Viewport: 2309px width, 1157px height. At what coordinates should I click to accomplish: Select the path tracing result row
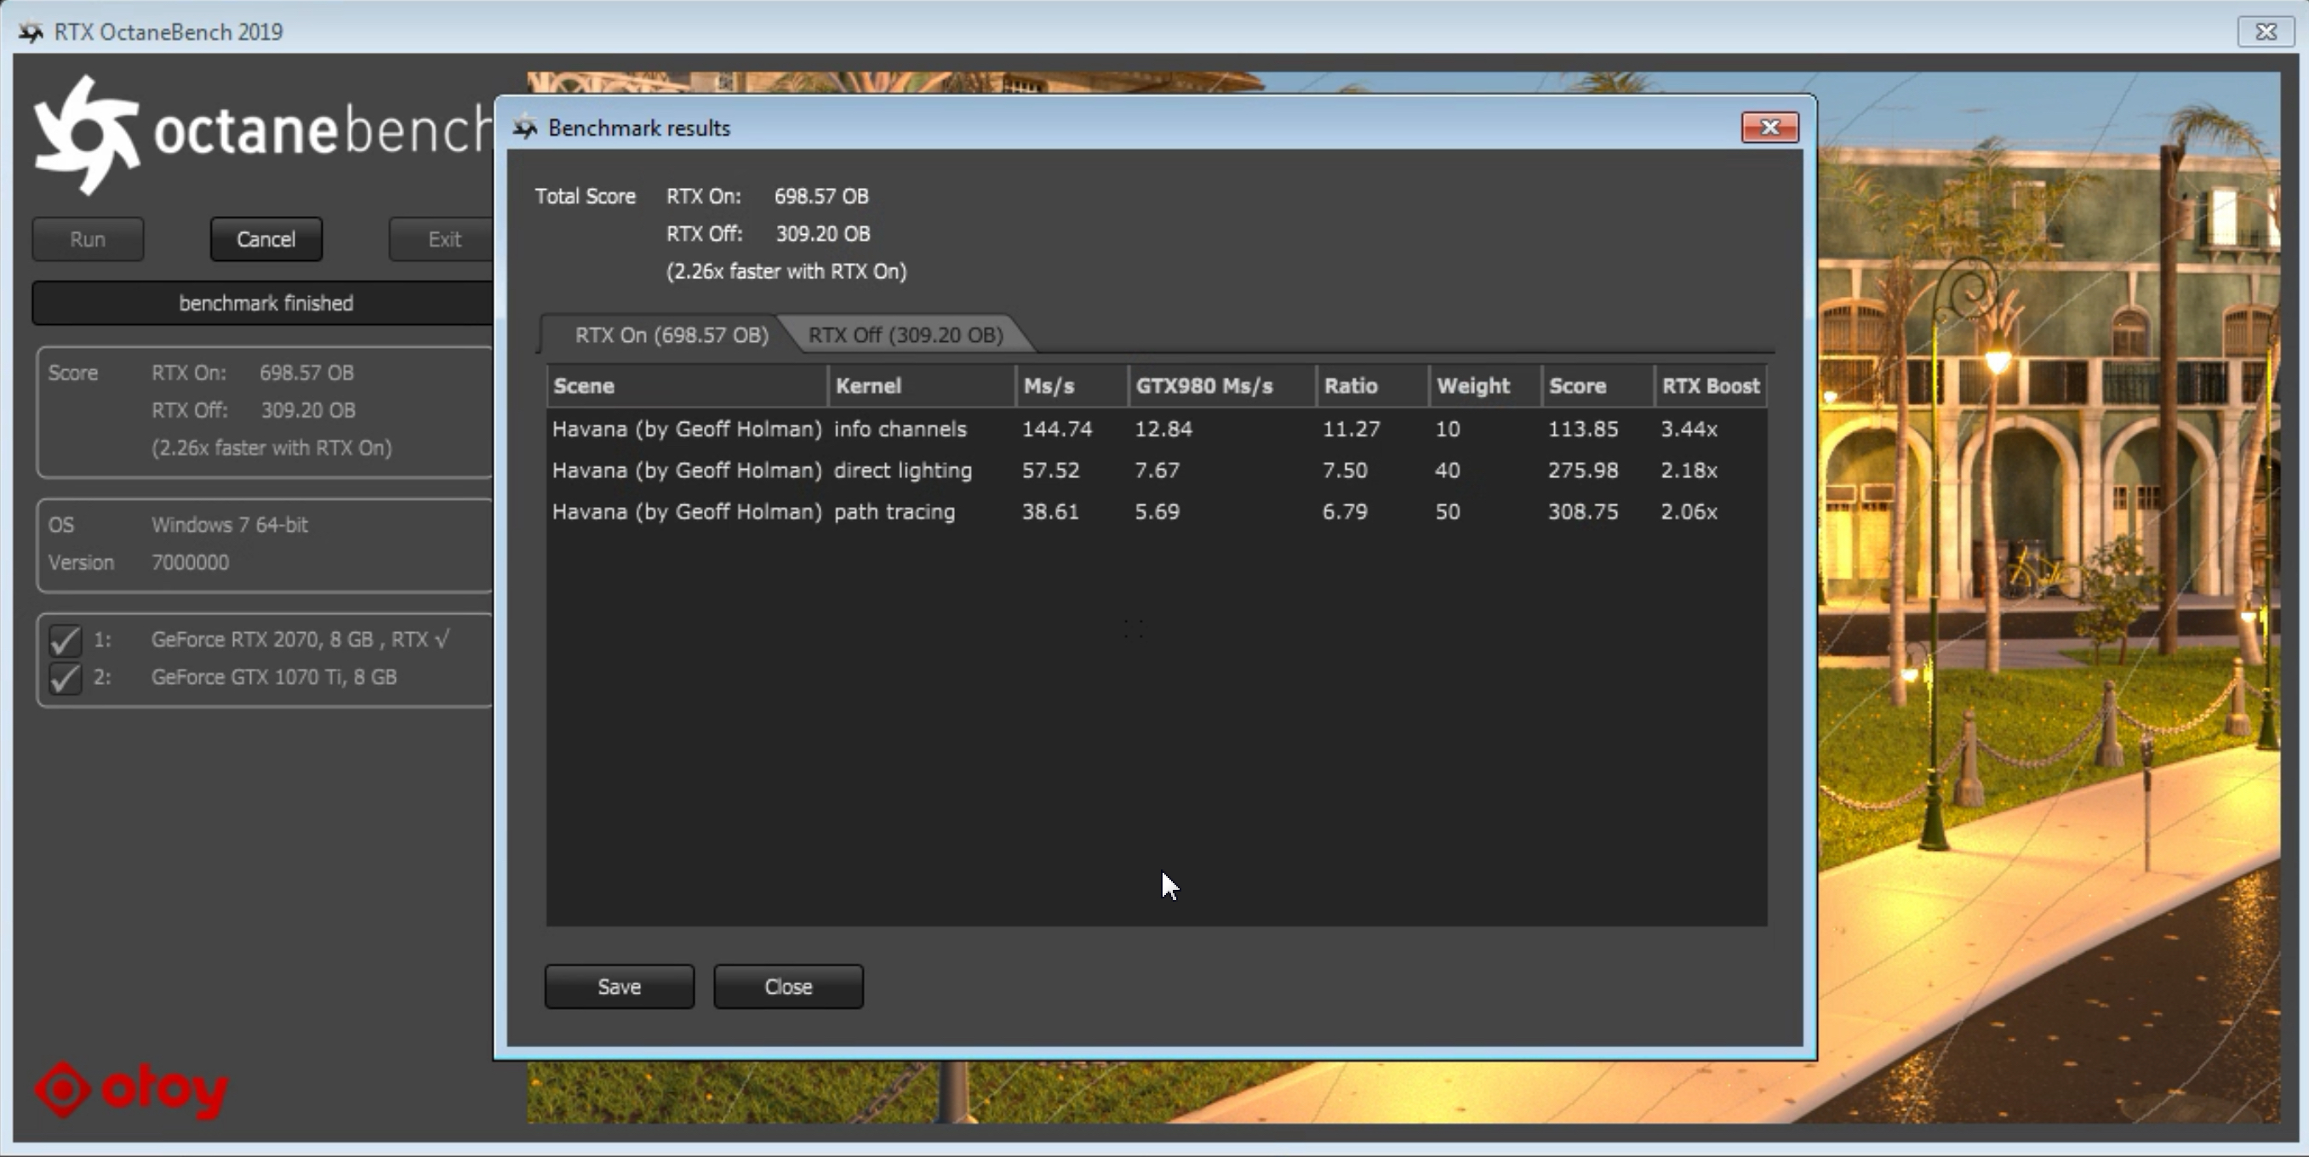point(896,512)
